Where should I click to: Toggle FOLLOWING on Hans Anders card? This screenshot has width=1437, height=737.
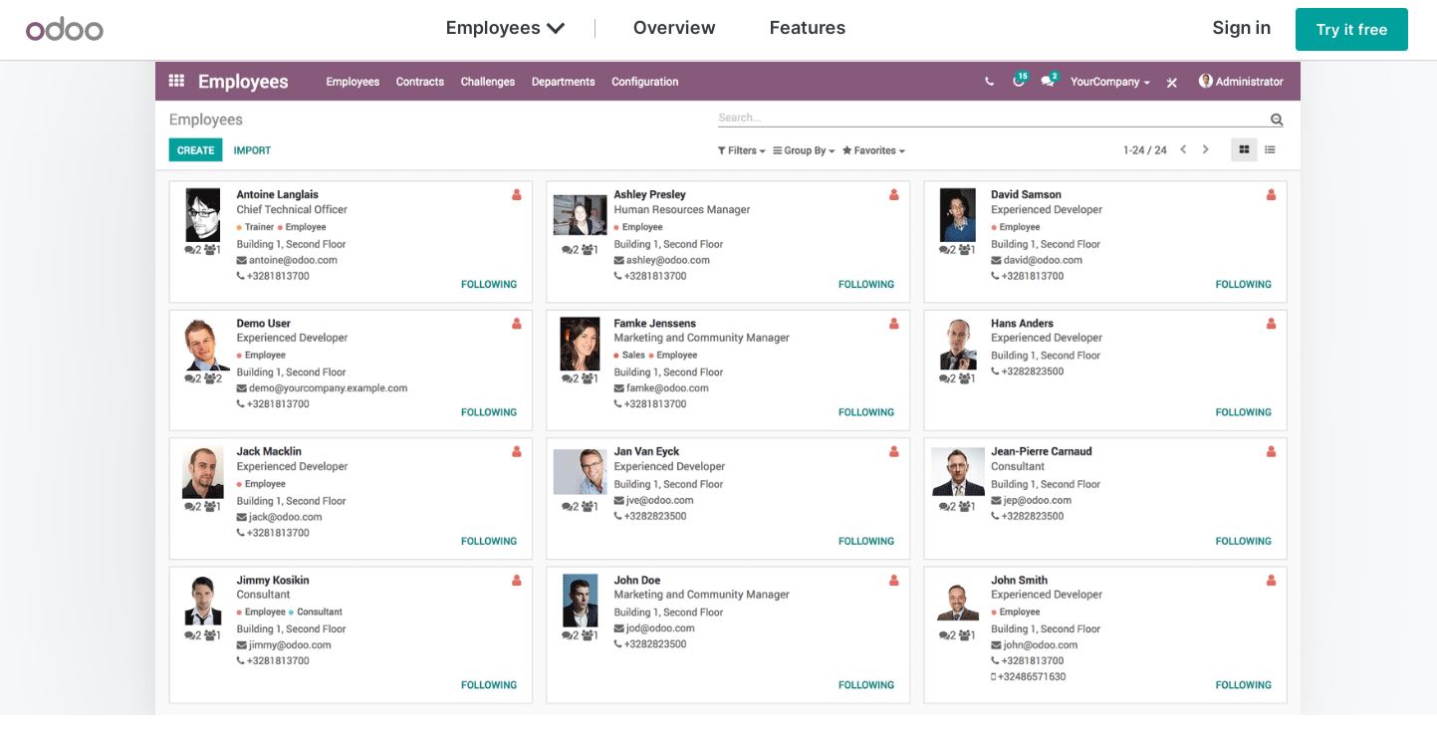pyautogui.click(x=1244, y=412)
